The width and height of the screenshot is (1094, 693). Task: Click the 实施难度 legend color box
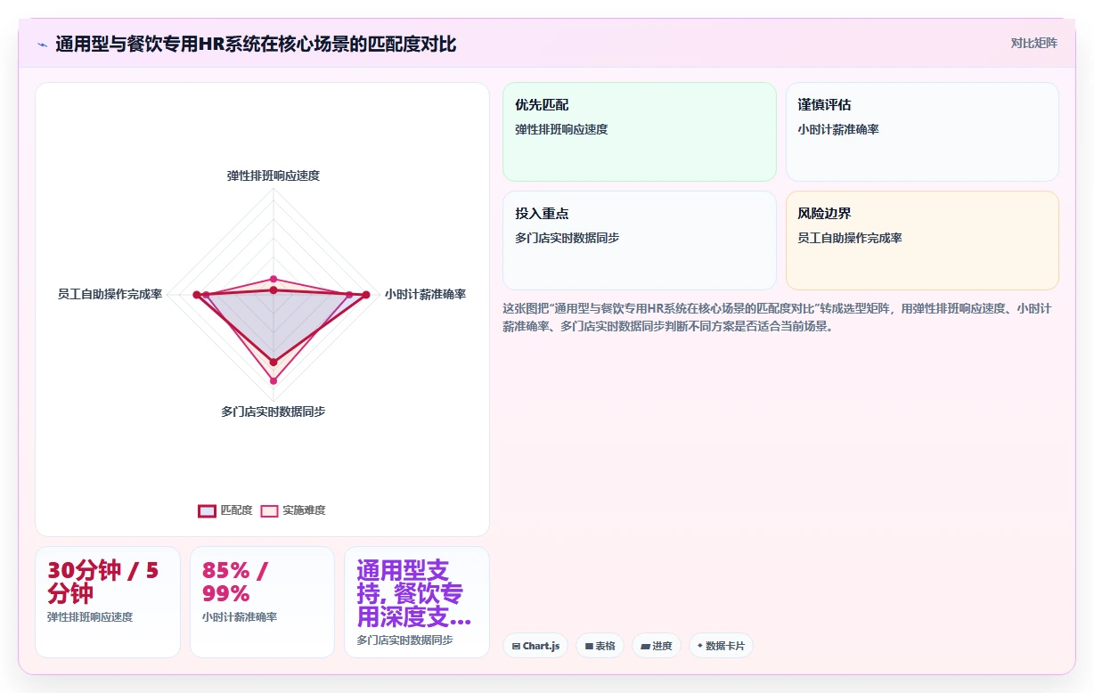click(269, 510)
